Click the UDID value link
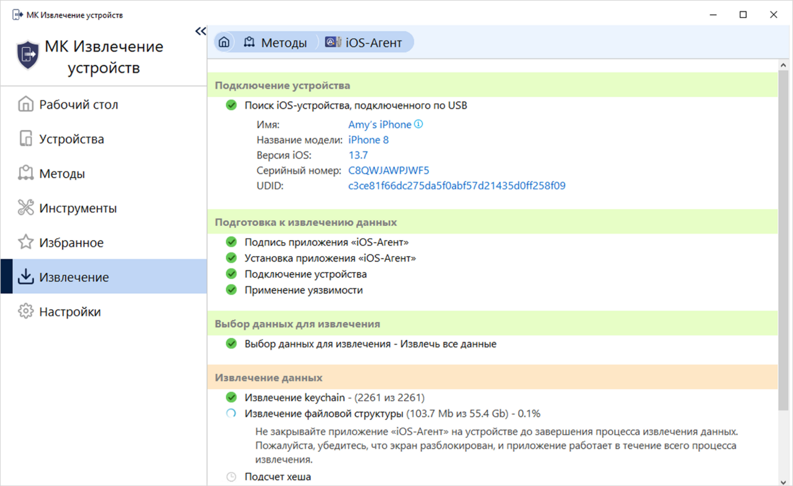This screenshot has width=793, height=486. [x=456, y=185]
